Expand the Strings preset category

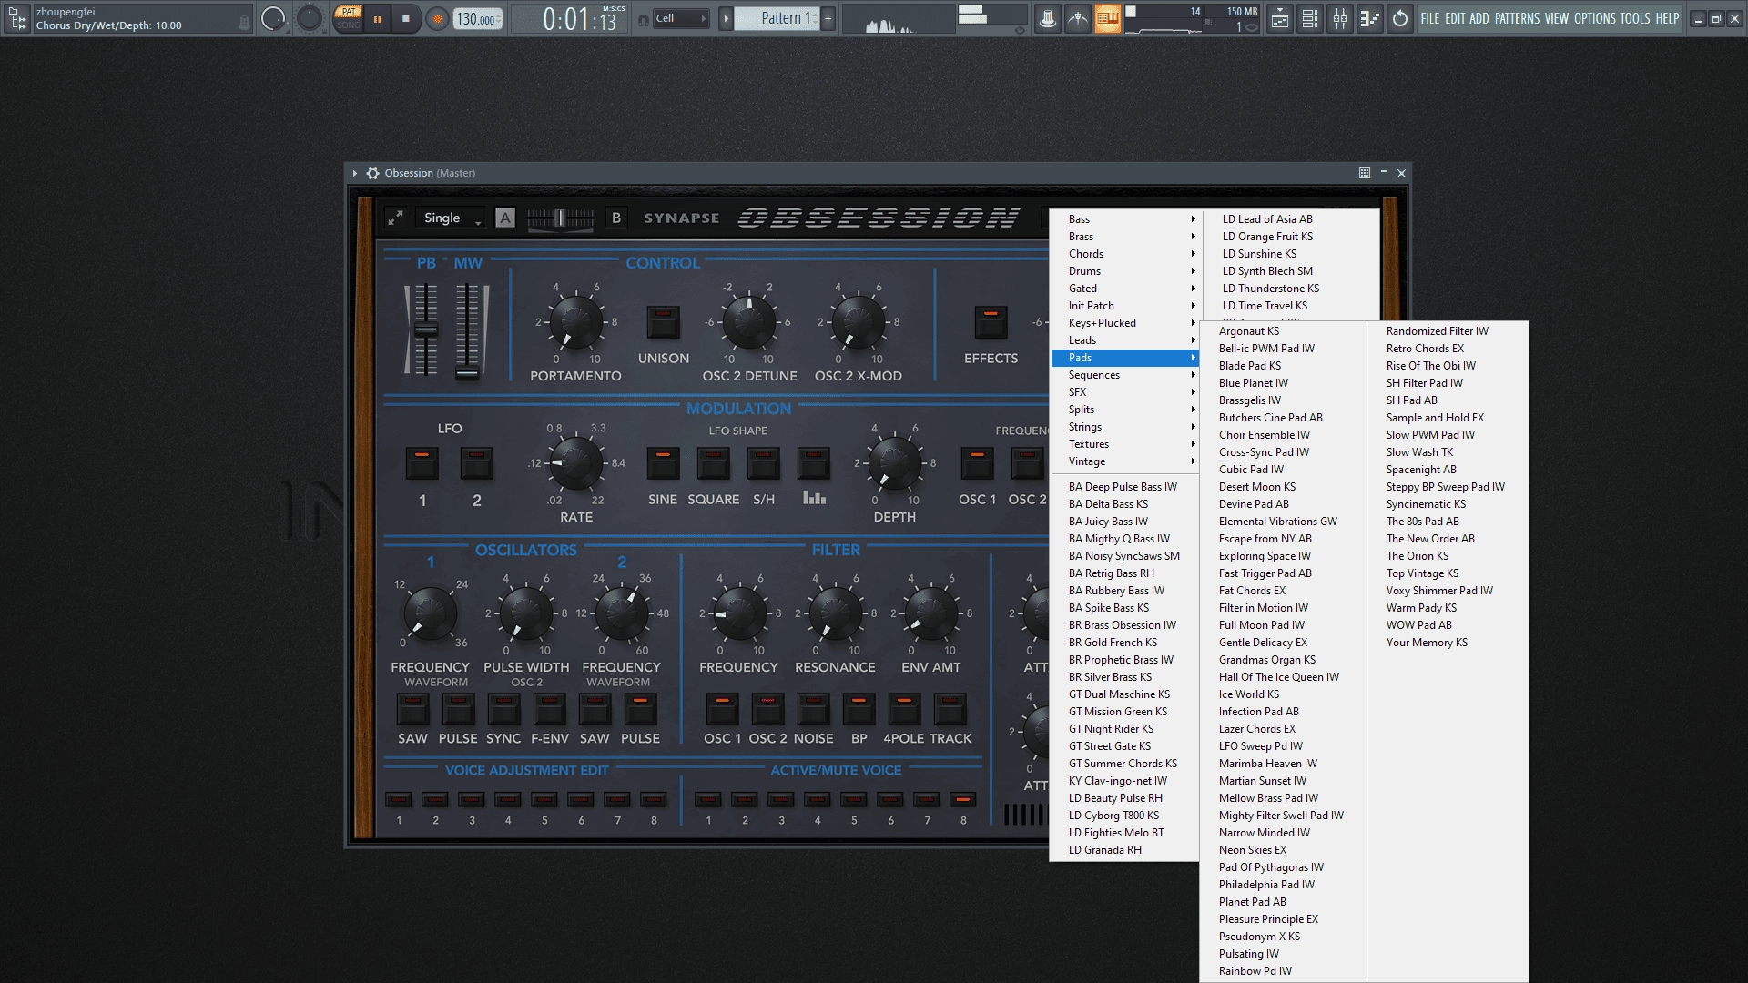pos(1126,427)
